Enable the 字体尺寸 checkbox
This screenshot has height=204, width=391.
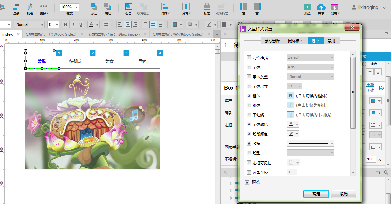(249, 86)
